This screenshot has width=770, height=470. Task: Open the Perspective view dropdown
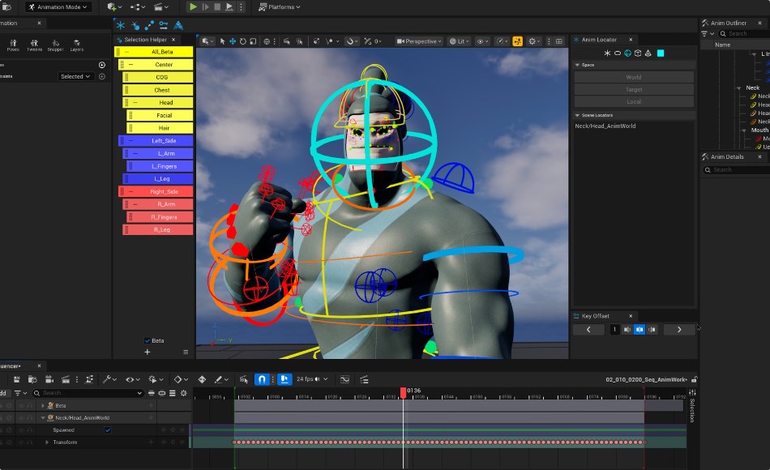tap(419, 41)
